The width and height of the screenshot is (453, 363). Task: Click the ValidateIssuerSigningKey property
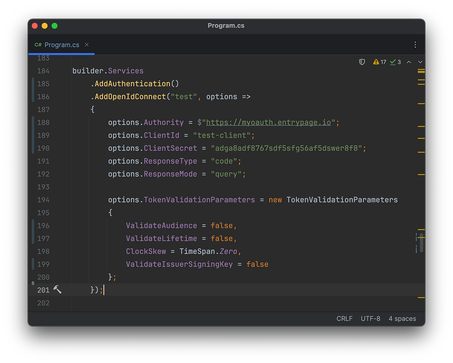179,264
